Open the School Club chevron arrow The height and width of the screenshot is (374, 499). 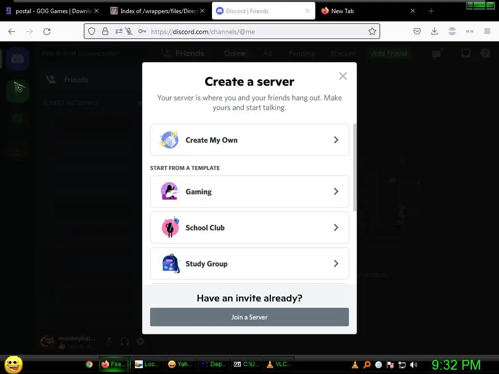coord(336,227)
